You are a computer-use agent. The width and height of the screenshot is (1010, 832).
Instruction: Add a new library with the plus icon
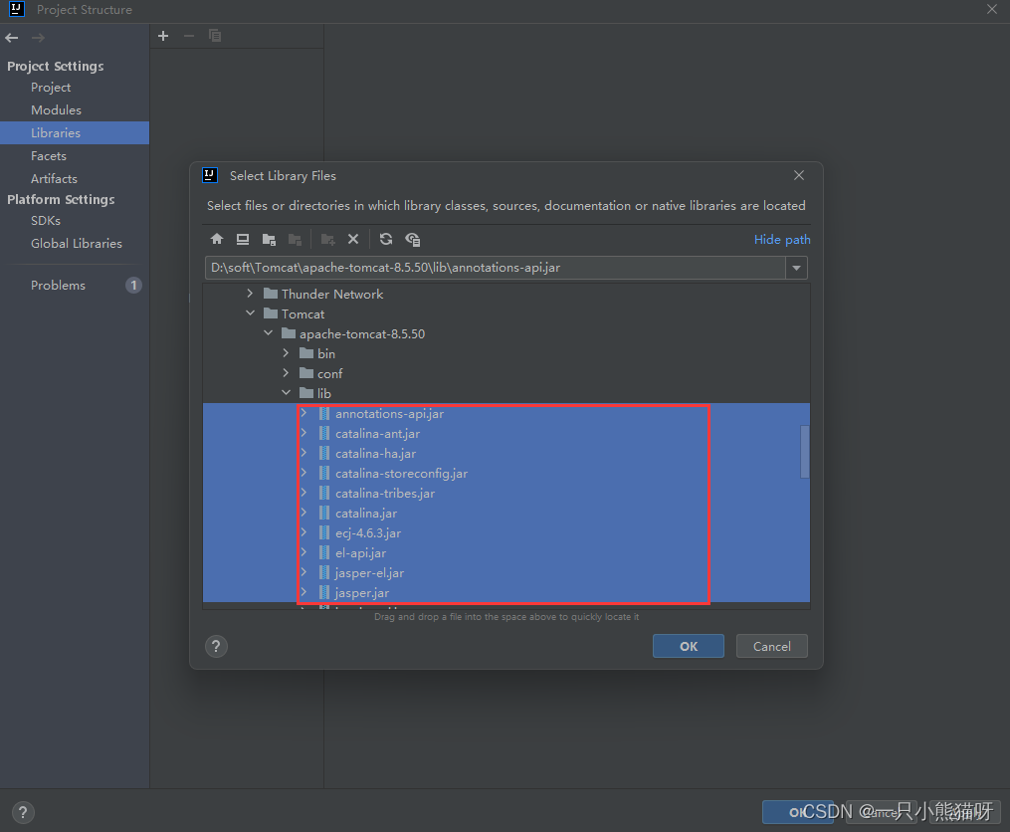[x=163, y=36]
